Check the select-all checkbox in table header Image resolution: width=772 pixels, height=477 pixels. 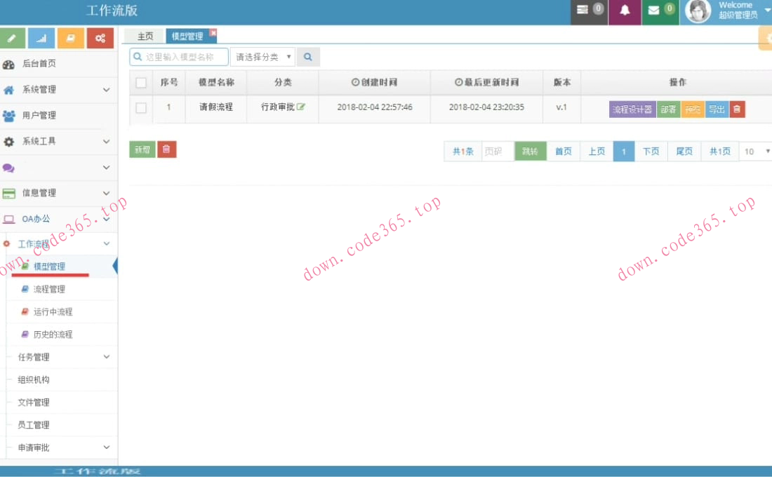click(141, 83)
